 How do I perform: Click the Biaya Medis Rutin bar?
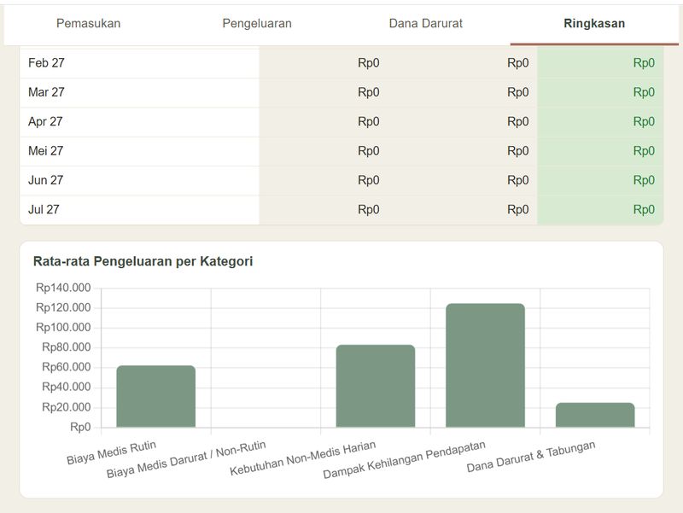tap(156, 396)
